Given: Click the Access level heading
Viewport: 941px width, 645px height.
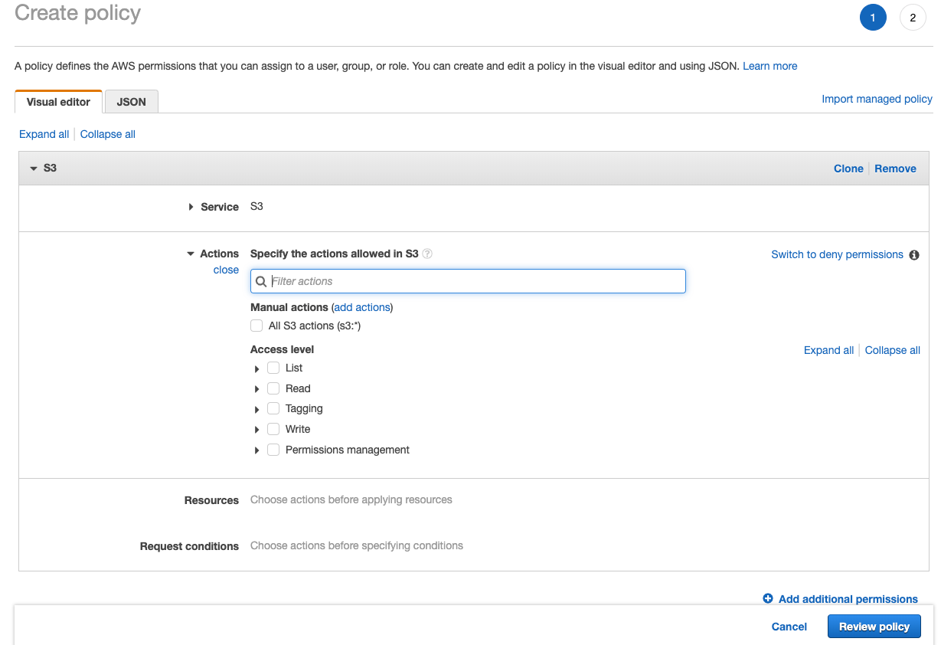Looking at the screenshot, I should pos(282,349).
